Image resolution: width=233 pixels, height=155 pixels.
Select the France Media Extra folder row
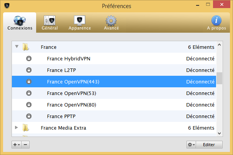(114, 128)
